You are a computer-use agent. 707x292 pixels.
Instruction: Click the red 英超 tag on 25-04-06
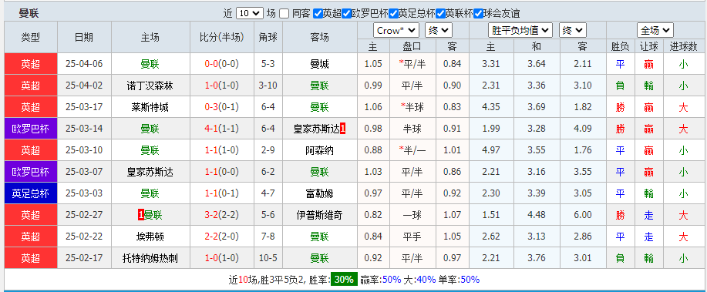(31, 64)
